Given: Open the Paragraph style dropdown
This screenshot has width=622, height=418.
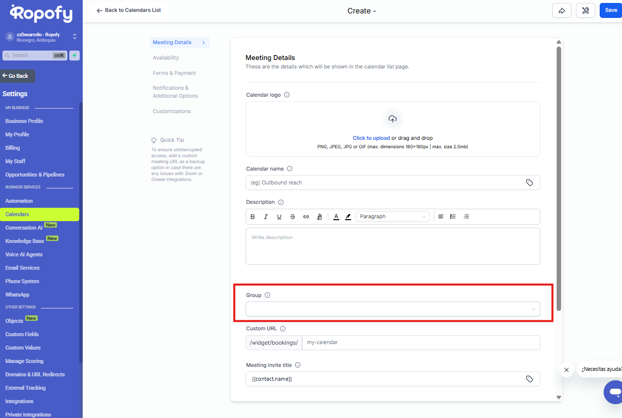Looking at the screenshot, I should tap(392, 217).
